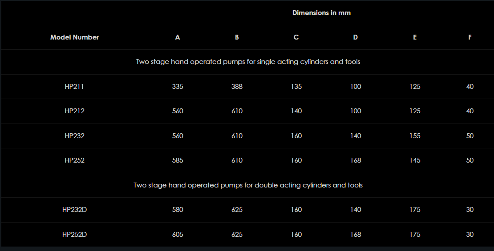This screenshot has height=251, width=494.
Task: Select the HP212 model number cell
Action: pos(74,111)
